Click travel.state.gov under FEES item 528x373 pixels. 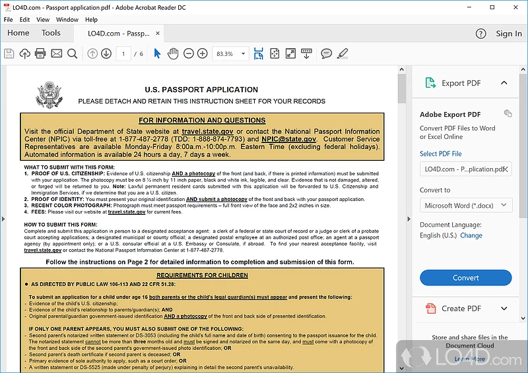coord(127,212)
